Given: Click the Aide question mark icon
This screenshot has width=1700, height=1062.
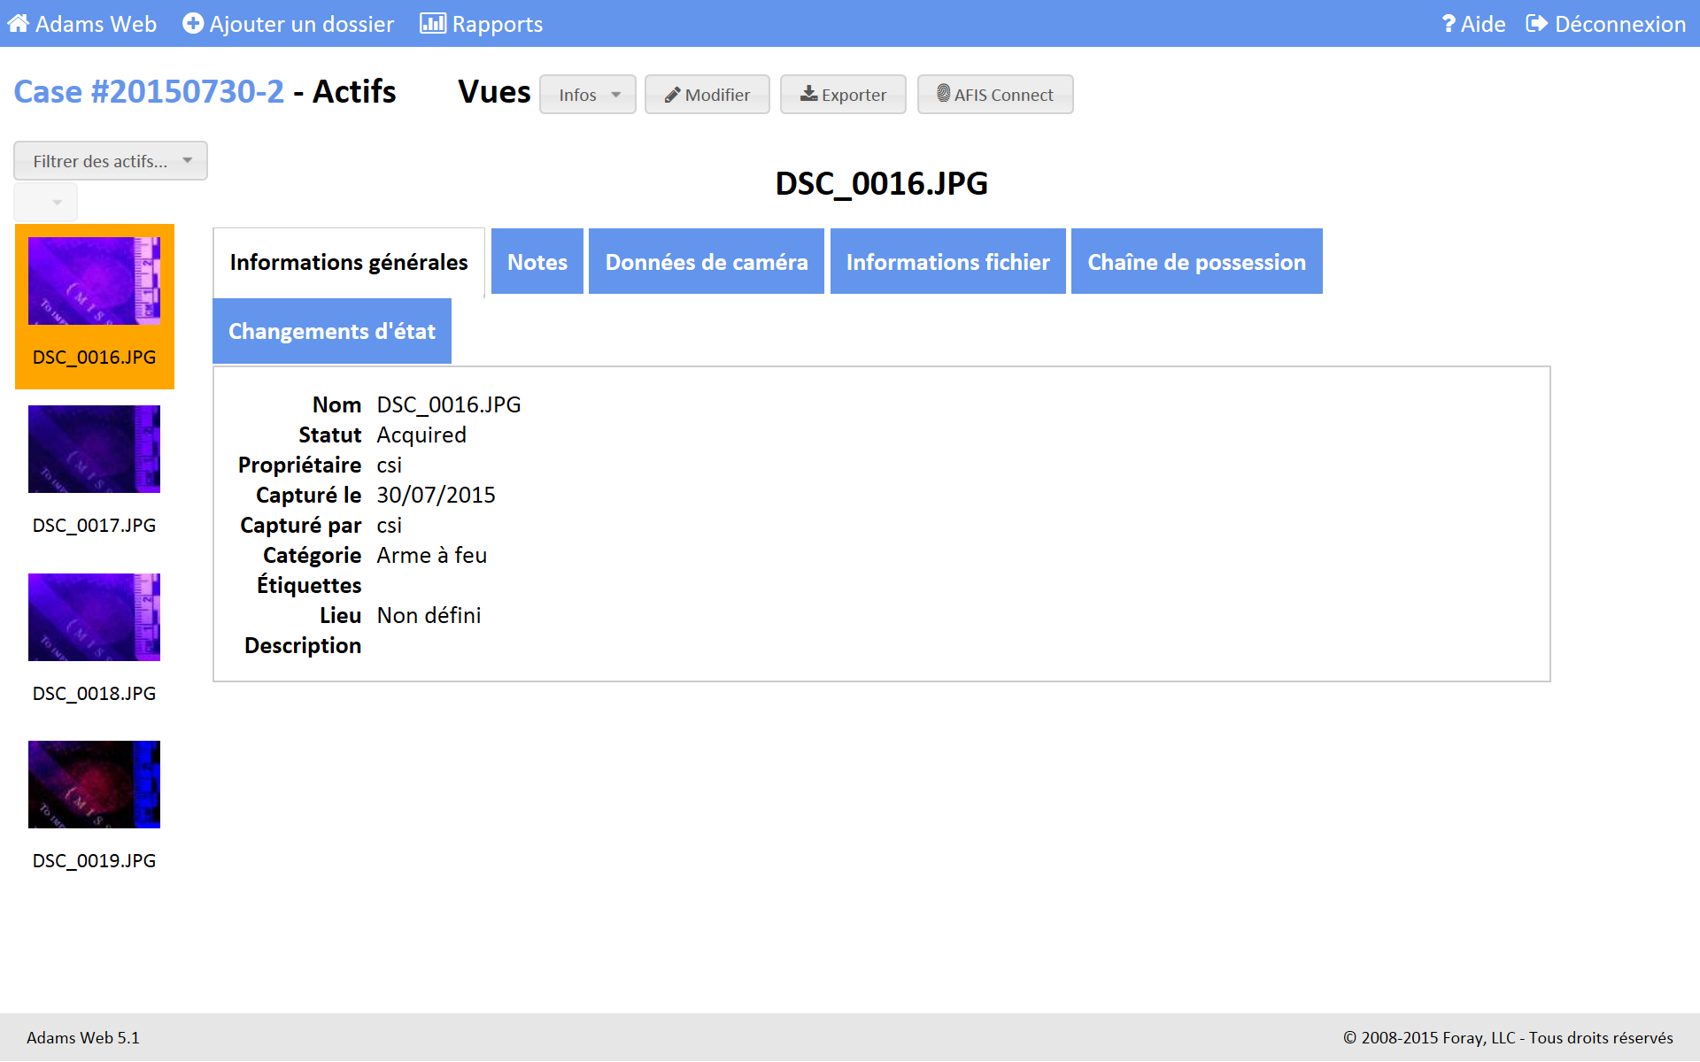Looking at the screenshot, I should (1449, 24).
